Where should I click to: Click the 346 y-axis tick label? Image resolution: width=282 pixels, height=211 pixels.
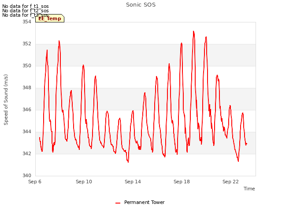point(27,109)
